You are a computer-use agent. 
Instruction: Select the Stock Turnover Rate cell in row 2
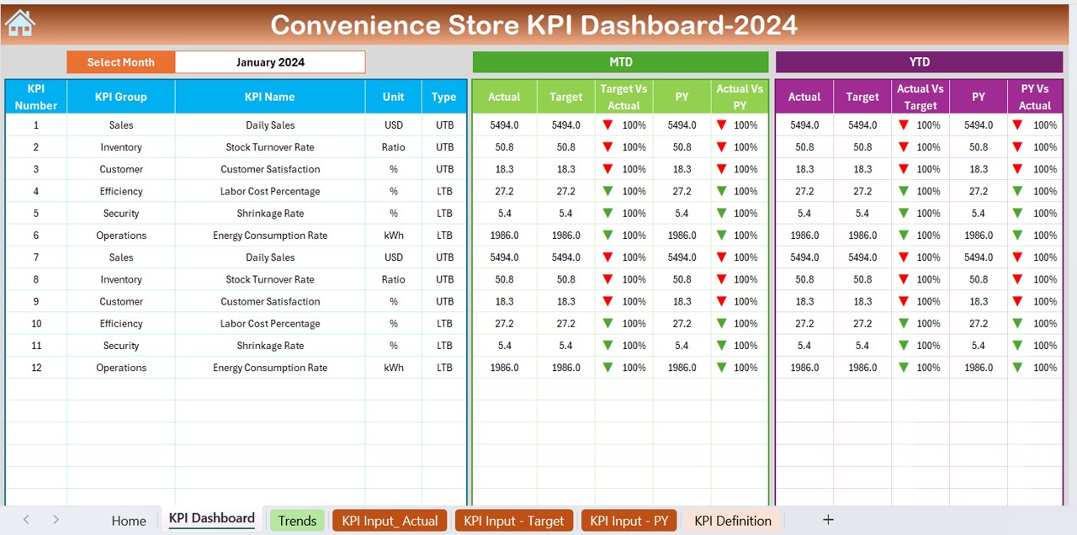(x=269, y=147)
